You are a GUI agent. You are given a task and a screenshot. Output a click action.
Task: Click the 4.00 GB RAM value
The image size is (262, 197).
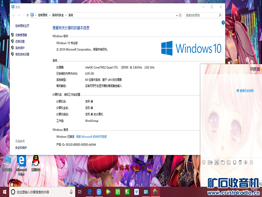89,73
